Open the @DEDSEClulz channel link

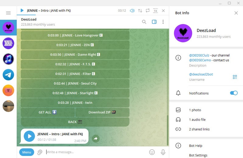[199, 55]
